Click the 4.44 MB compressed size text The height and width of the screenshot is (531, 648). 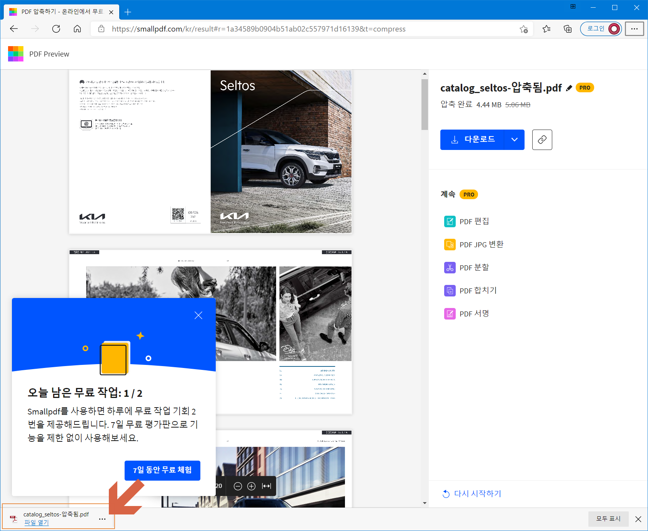tap(489, 105)
